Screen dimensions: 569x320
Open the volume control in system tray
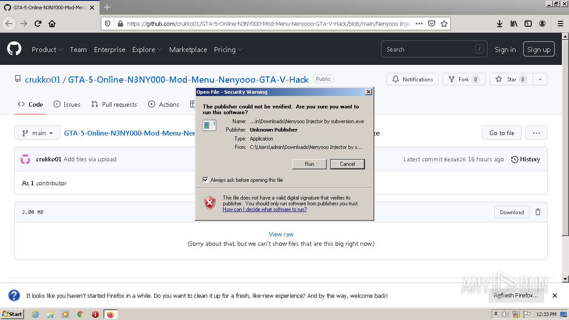pyautogui.click(x=505, y=314)
